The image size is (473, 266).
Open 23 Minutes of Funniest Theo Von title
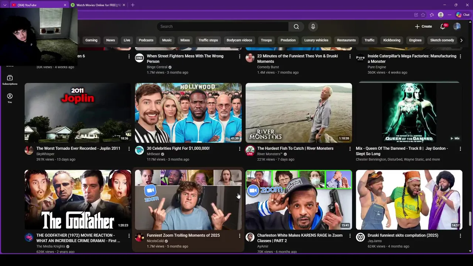pos(297,59)
